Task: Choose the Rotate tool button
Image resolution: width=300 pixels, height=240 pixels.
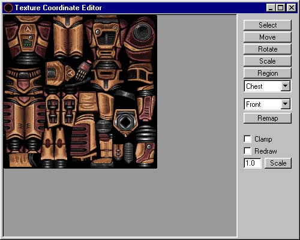Action: pos(268,49)
